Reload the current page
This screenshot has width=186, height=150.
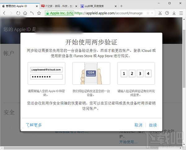18,13
